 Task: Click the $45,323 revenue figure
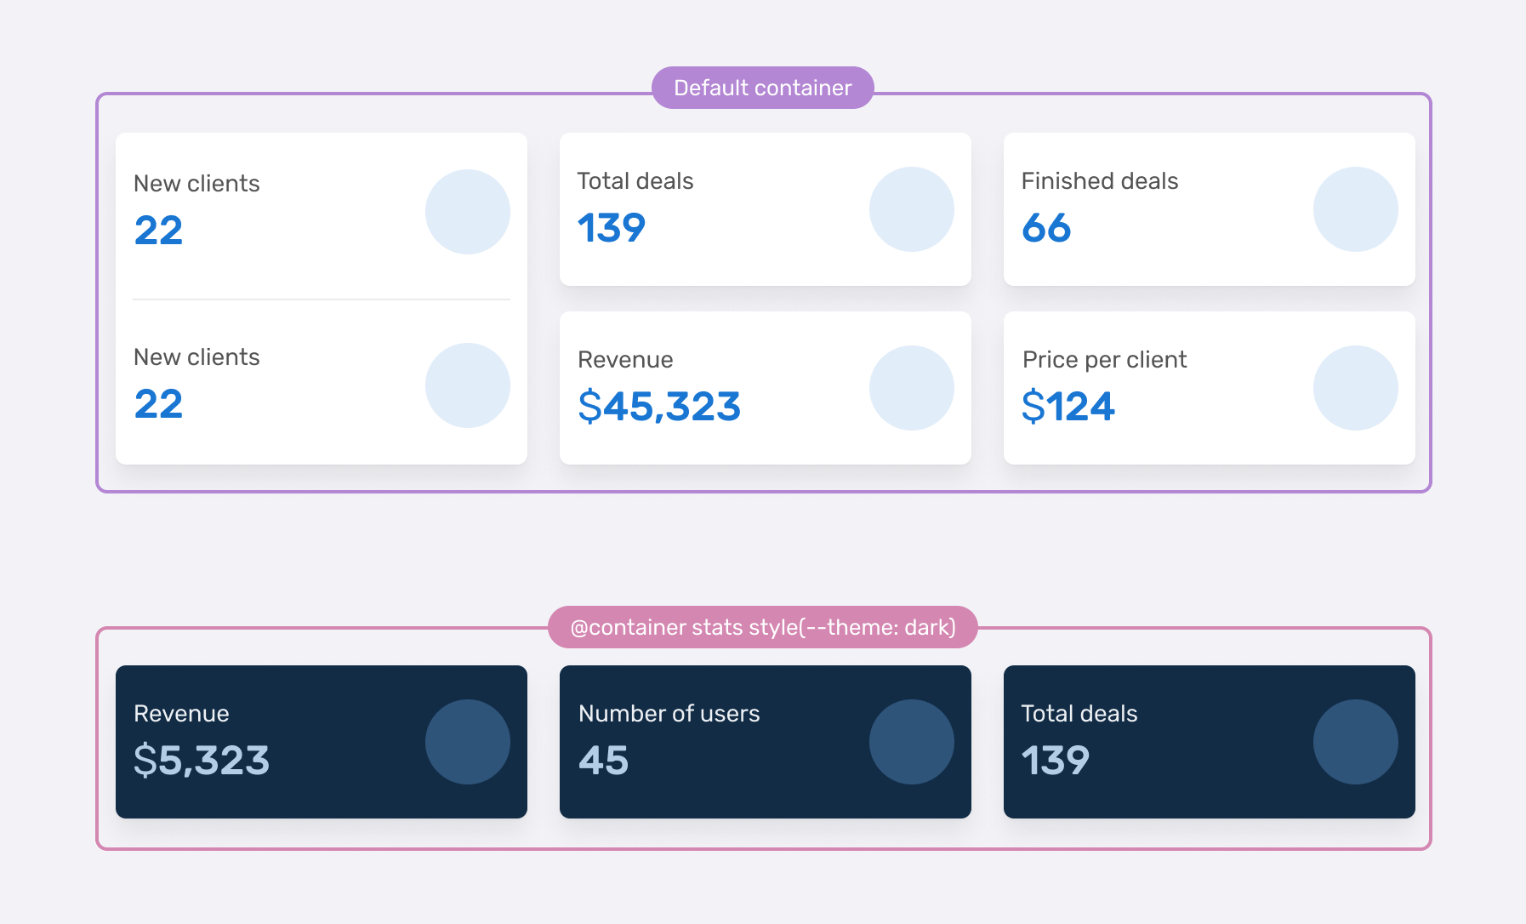click(x=659, y=407)
